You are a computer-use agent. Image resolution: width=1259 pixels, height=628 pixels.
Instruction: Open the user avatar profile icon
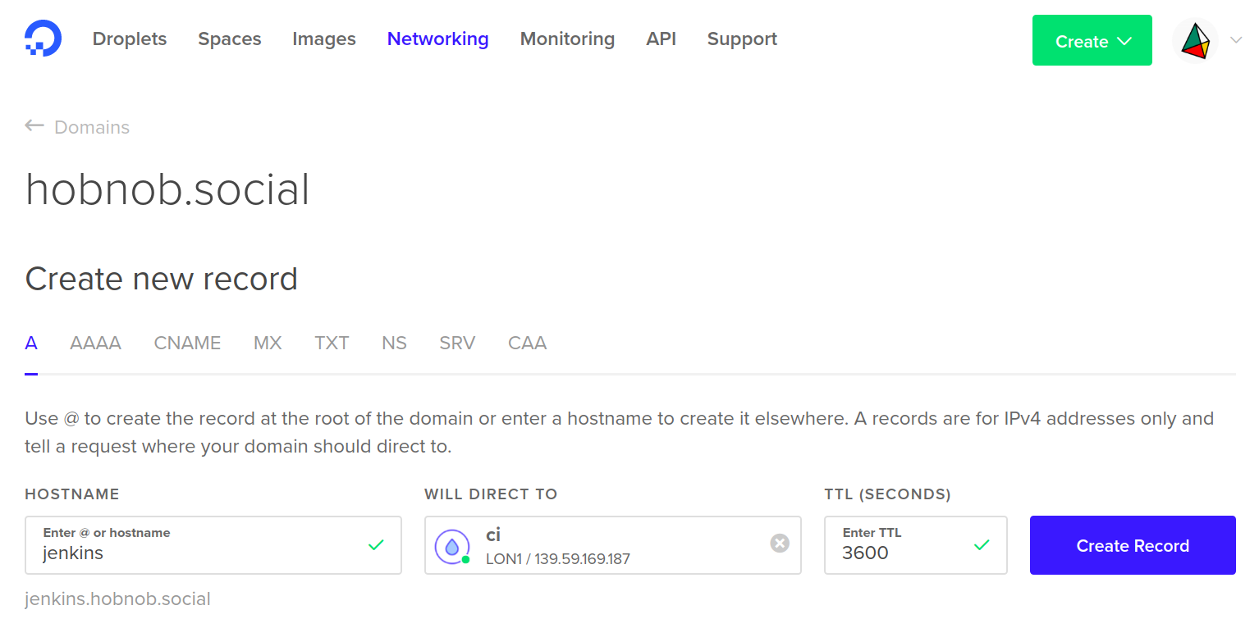[1195, 41]
